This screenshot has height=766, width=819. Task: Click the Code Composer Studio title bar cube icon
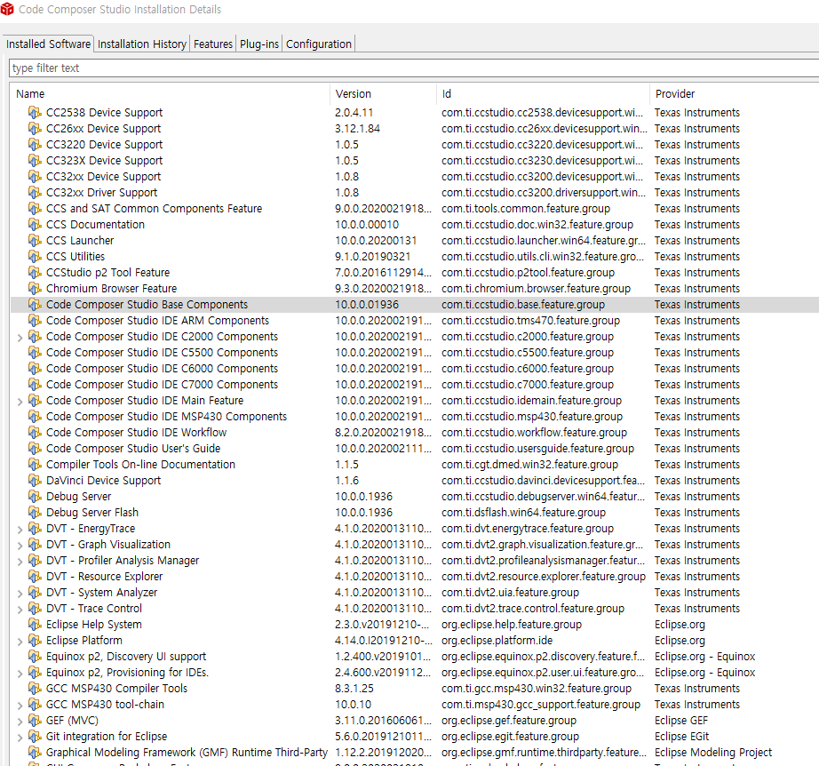7,9
